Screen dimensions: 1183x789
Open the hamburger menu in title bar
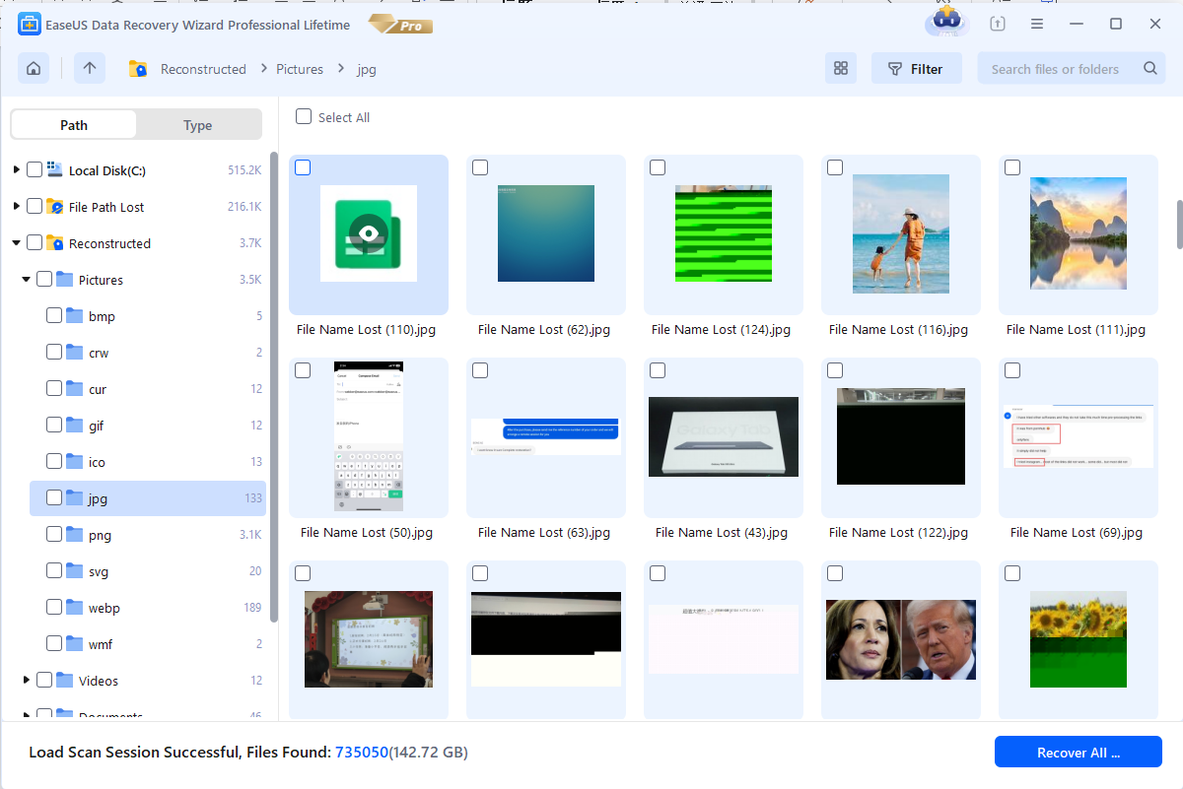pyautogui.click(x=1037, y=25)
